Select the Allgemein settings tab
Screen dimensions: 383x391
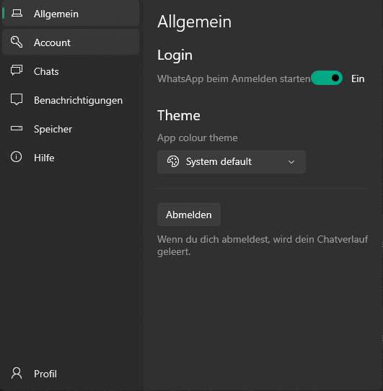(x=71, y=13)
